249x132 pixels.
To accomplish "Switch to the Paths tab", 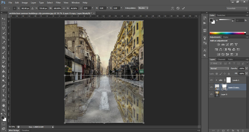I will 230,59.
